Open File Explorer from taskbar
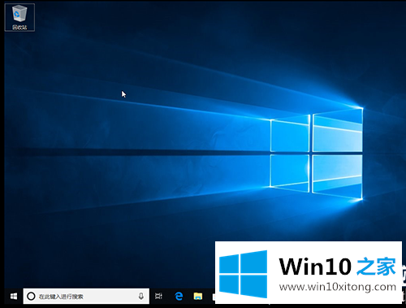The image size is (406, 308). coord(198,297)
